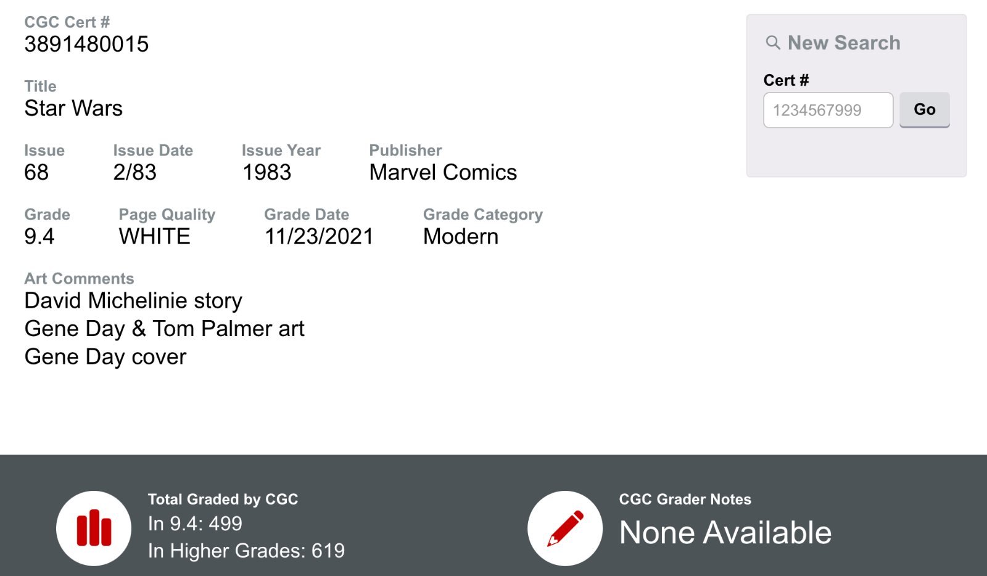987x576 pixels.
Task: Click the WHITE page quality value
Action: tap(154, 237)
